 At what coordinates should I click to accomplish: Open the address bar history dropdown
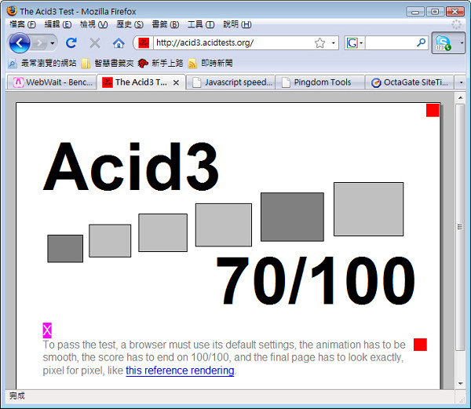click(x=333, y=43)
